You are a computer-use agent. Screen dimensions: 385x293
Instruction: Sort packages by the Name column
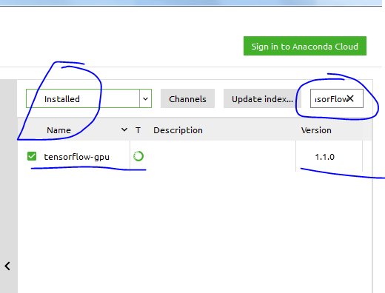pos(58,130)
